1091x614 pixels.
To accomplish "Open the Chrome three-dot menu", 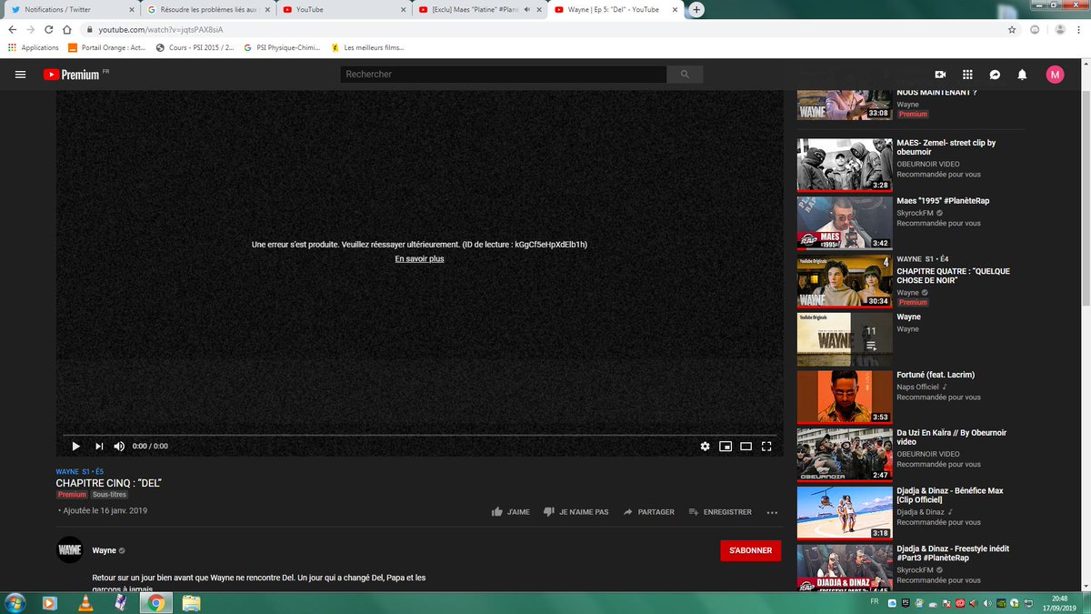I will click(x=1079, y=29).
